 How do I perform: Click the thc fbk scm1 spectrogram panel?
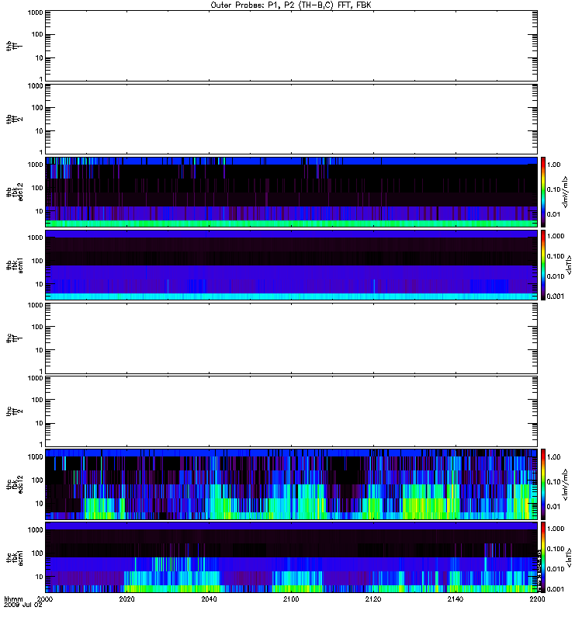pos(292,557)
